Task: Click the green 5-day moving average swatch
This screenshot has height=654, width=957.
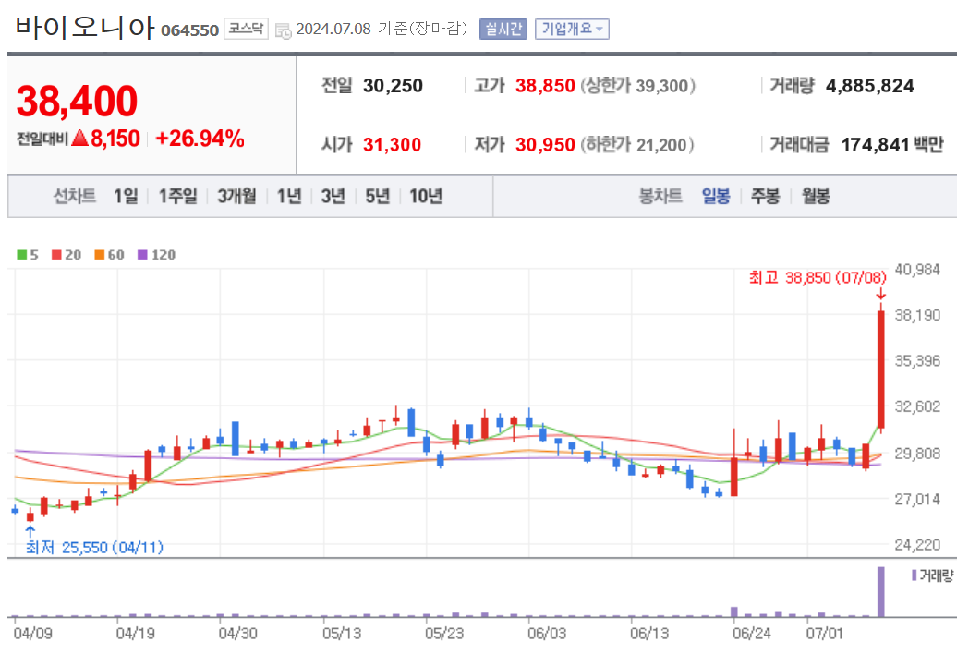Action: tap(22, 255)
